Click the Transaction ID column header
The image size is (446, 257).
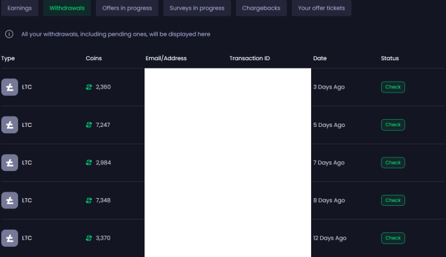tap(250, 58)
